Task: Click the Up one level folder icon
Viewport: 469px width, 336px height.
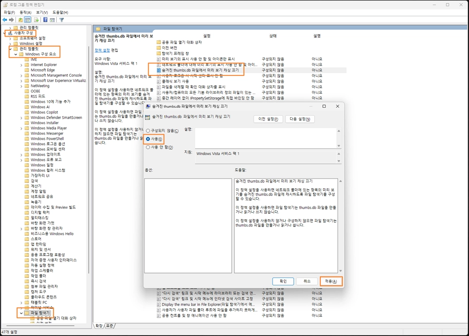Action: pyautogui.click(x=21, y=20)
